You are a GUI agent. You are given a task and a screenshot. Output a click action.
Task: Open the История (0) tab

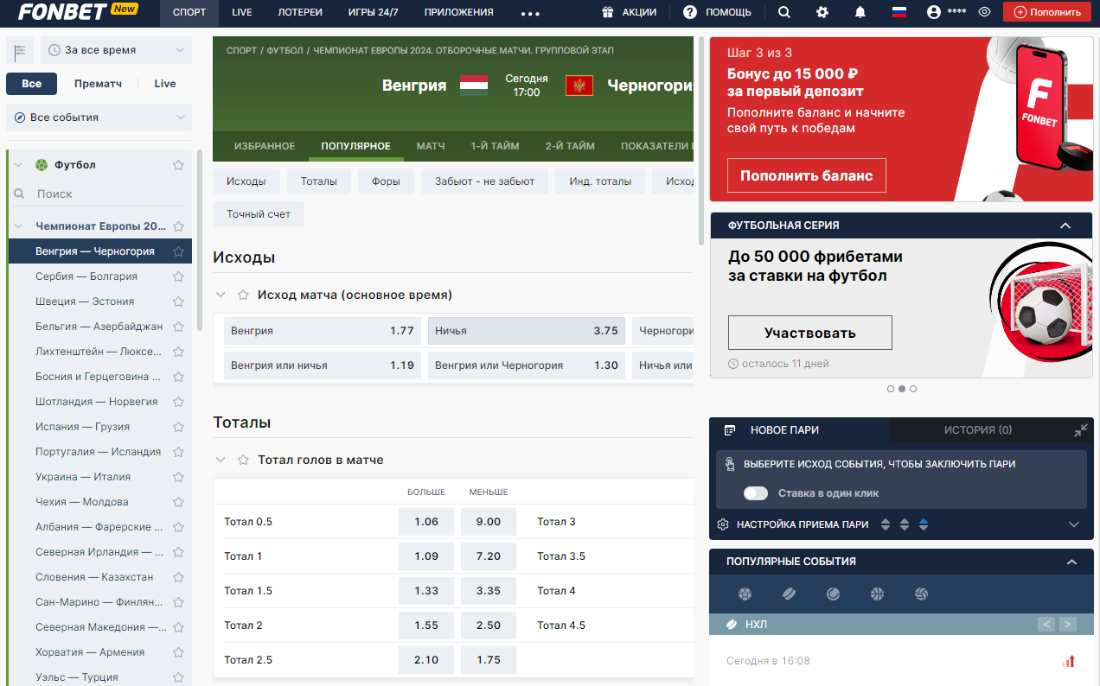tap(977, 429)
